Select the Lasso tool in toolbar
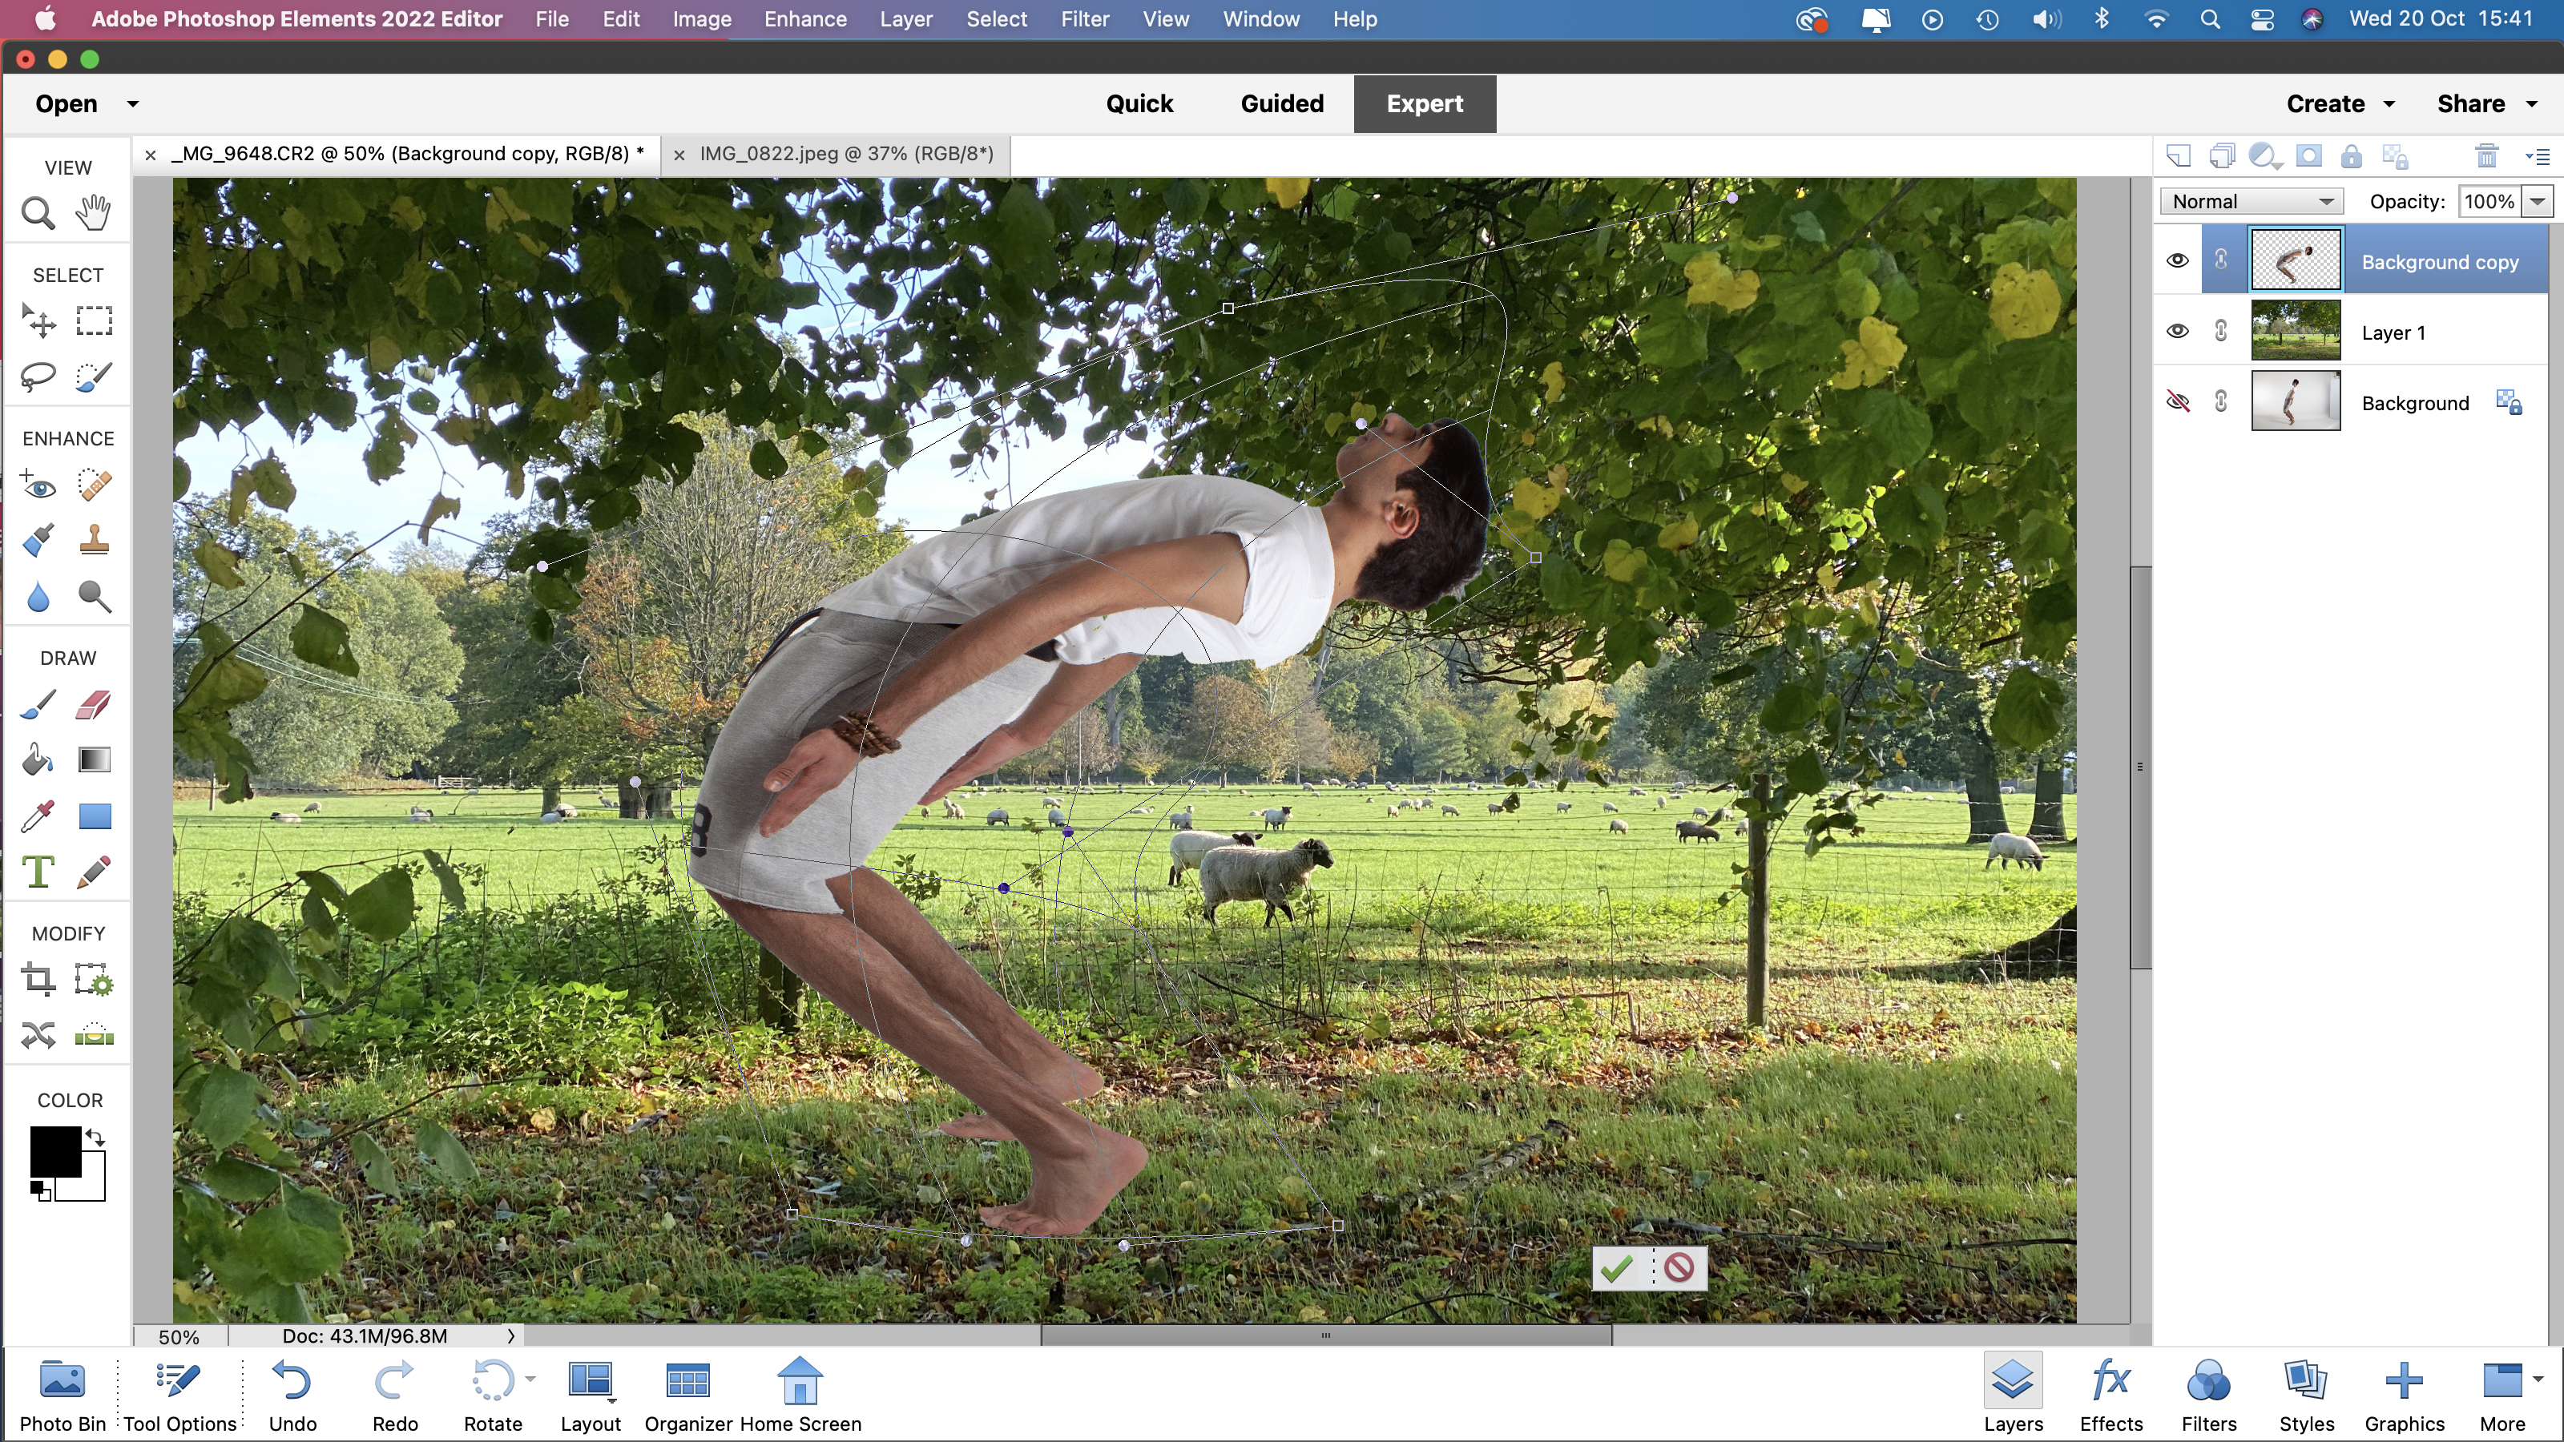Viewport: 2564px width, 1442px height. [38, 377]
